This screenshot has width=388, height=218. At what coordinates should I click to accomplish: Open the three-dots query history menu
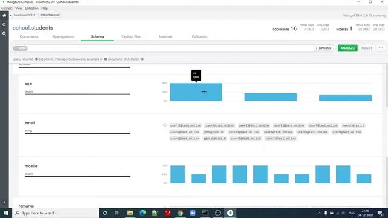click(381, 48)
